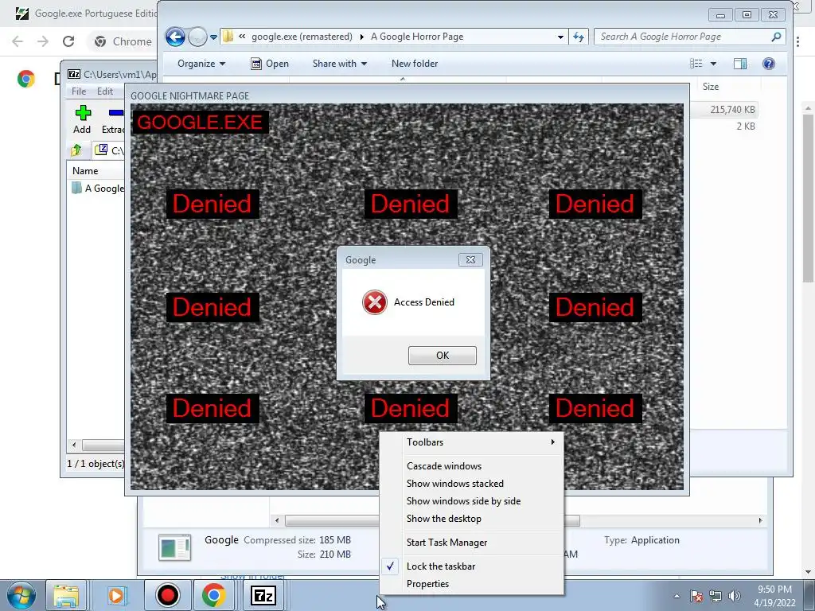
Task: Click the change view icon
Action: [696, 64]
